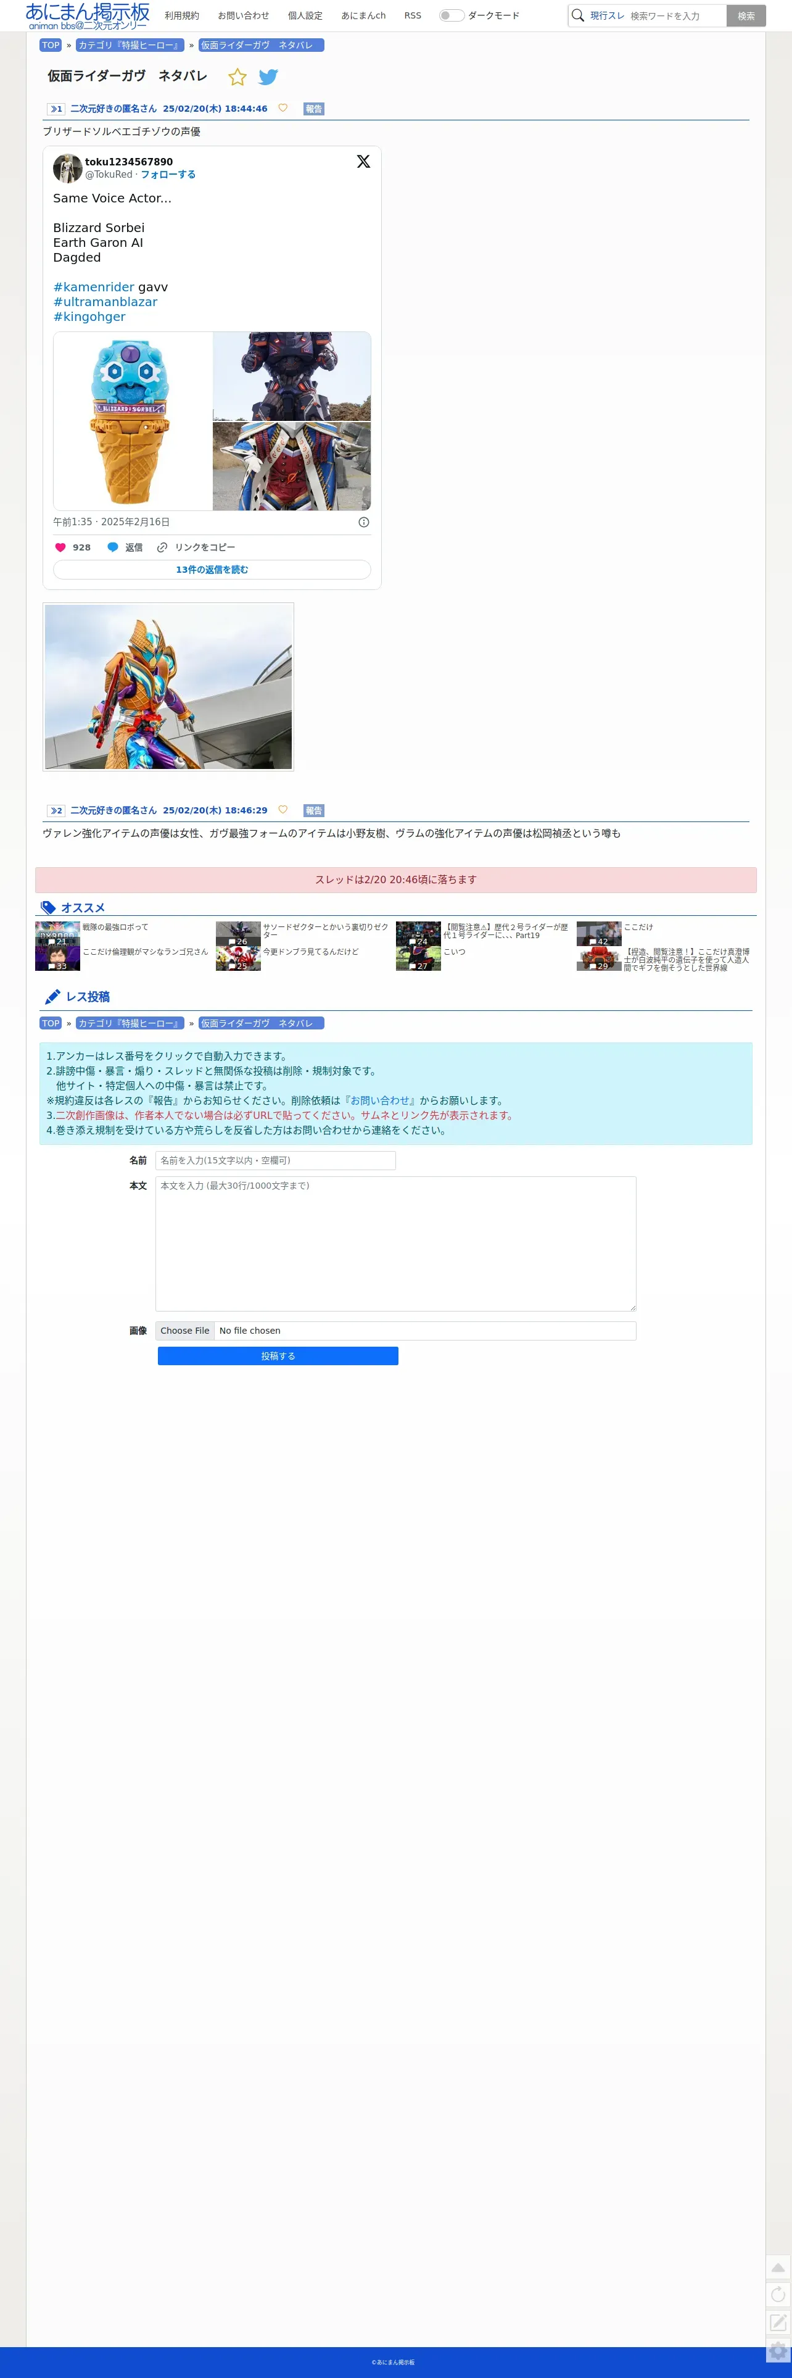This screenshot has width=792, height=2378.
Task: Click 『お問い合わせ』 link in rules box
Action: [x=379, y=1100]
